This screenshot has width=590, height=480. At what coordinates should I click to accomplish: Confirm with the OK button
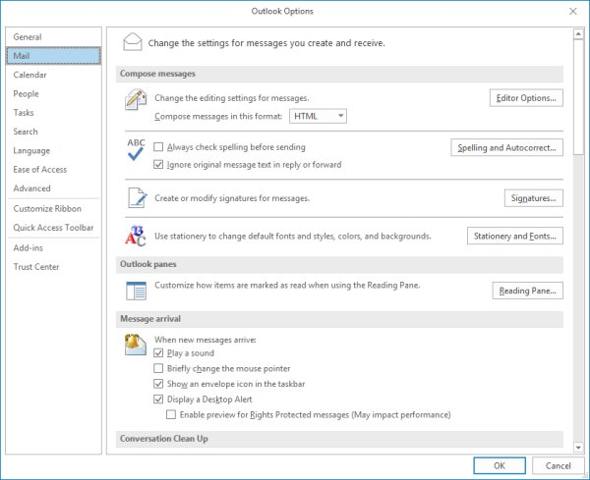[500, 465]
